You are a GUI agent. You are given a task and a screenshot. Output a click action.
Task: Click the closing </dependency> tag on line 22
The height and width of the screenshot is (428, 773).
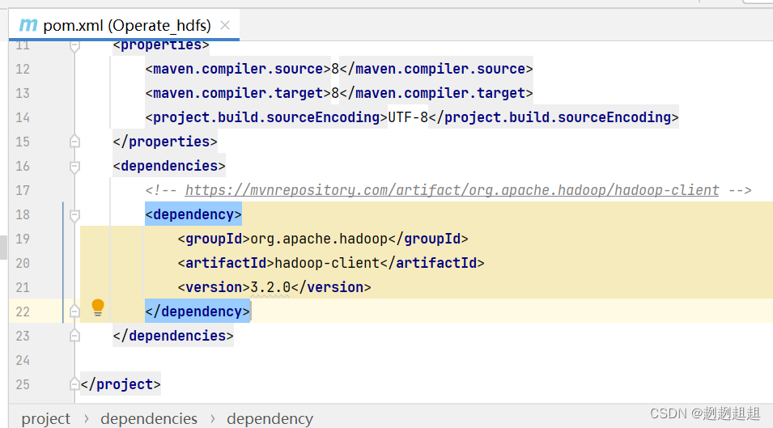197,311
